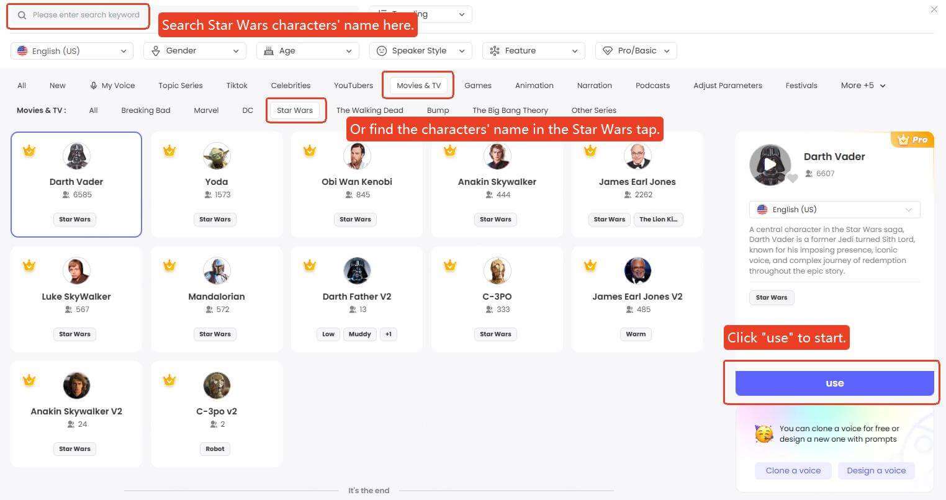Click The Lion Ki... tag on James Earl Jones
The image size is (946, 500).
pyautogui.click(x=658, y=220)
